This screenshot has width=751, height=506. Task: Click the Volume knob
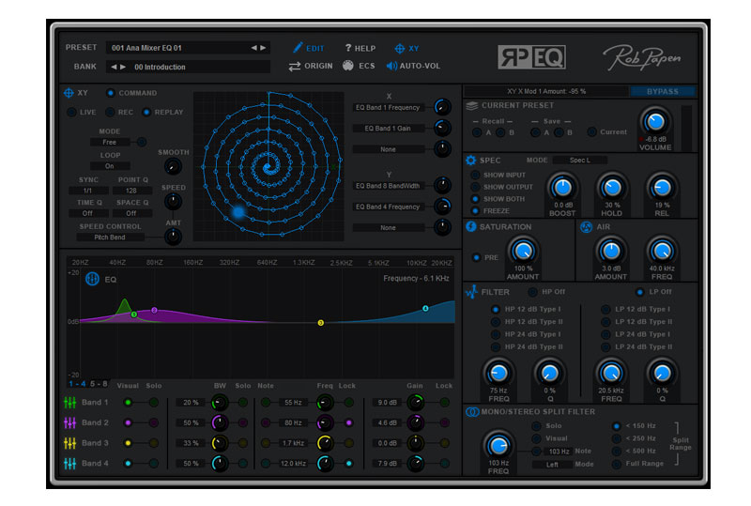coord(655,122)
